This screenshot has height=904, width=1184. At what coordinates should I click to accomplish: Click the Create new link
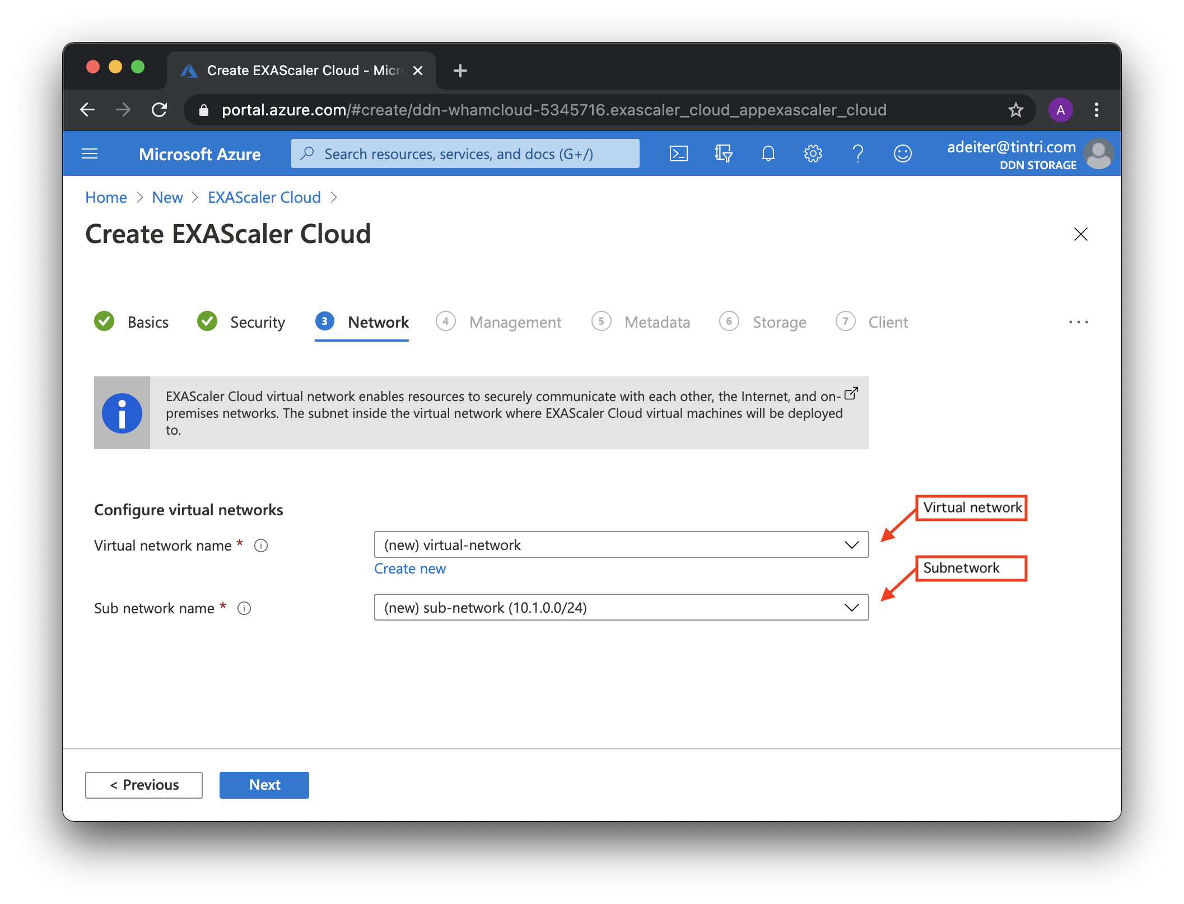coord(410,569)
